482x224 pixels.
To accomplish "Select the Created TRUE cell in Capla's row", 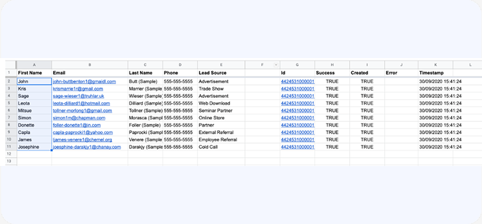I will click(x=367, y=133).
